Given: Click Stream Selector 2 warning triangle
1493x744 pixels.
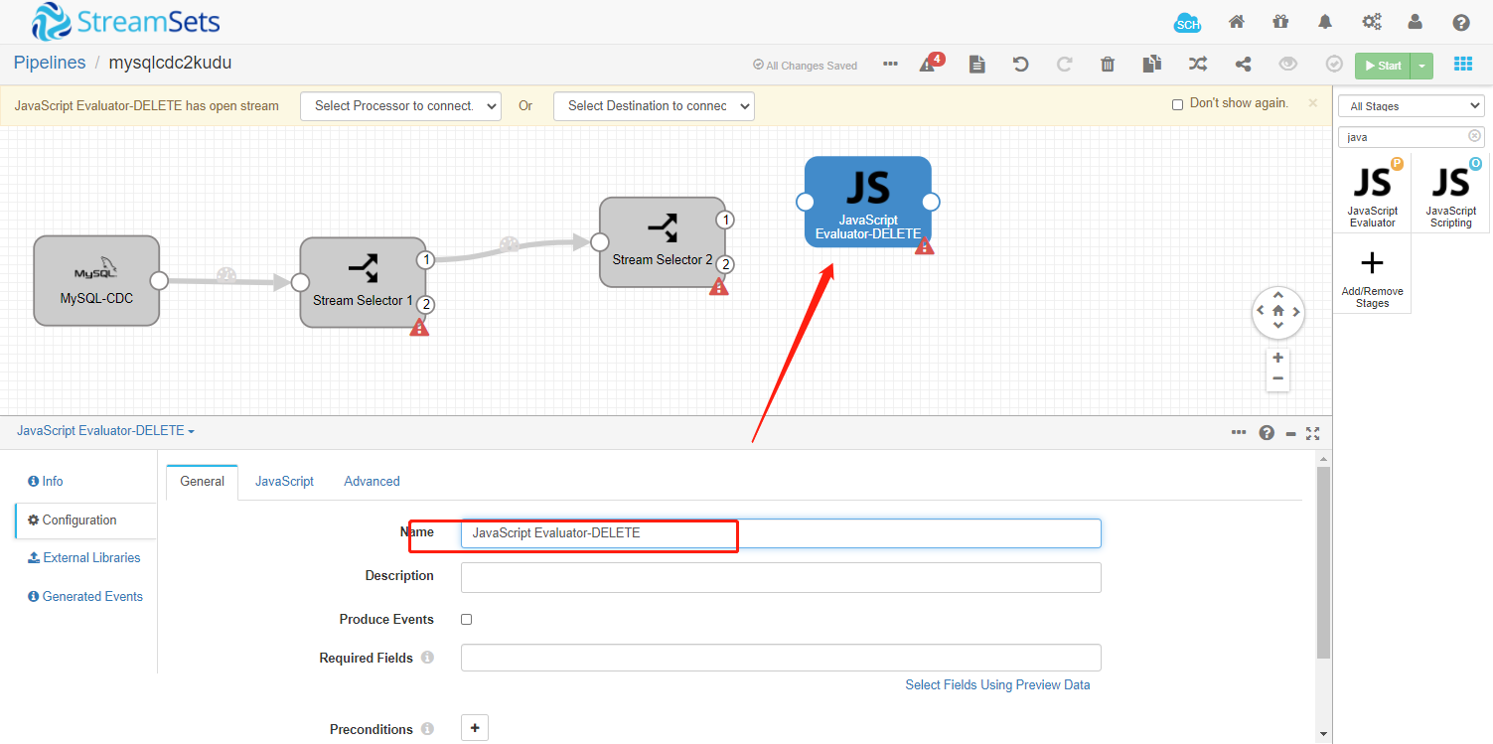Looking at the screenshot, I should pos(718,286).
